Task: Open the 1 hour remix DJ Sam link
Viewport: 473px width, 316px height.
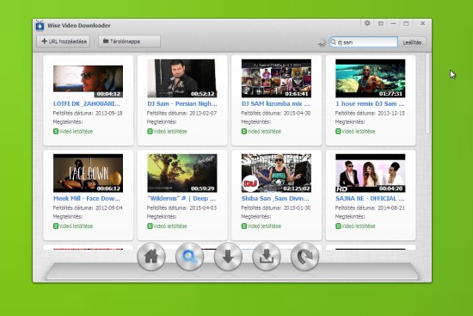Action: [370, 103]
